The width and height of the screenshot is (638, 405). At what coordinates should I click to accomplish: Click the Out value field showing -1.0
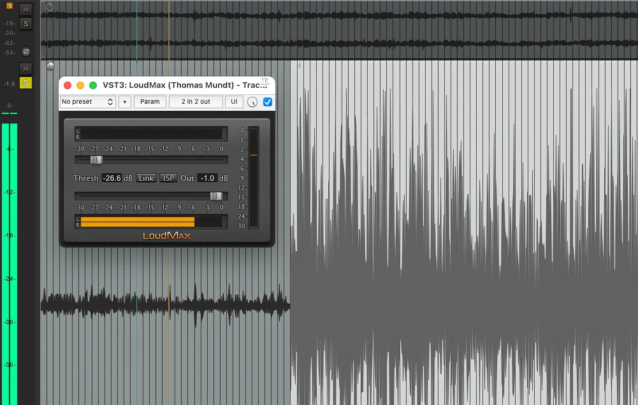208,178
